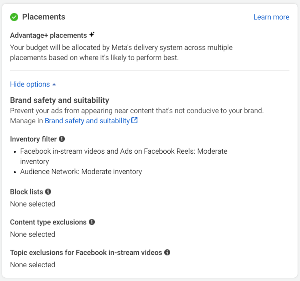Click the green checkmark icon beside Placements
Image resolution: width=300 pixels, height=281 pixels.
tap(14, 17)
